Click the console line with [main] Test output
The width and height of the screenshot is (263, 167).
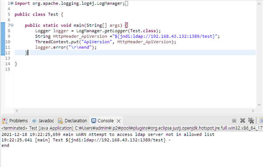(x=86, y=140)
